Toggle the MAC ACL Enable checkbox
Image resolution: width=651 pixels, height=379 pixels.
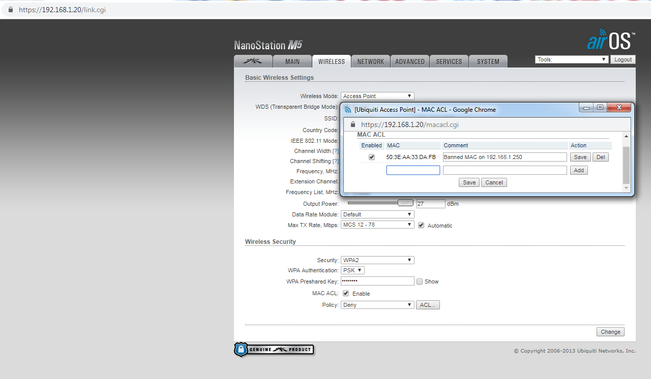[346, 294]
